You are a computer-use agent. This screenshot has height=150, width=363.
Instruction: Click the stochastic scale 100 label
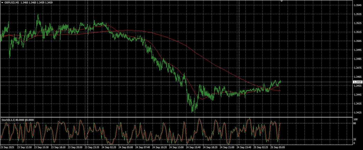click(x=356, y=119)
